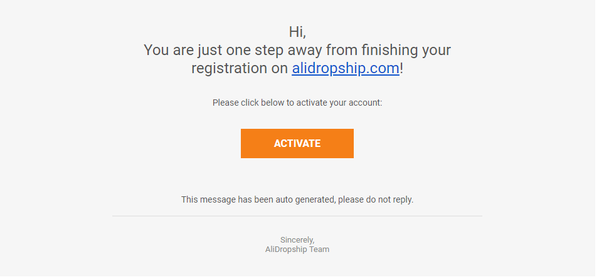Click the word "just" in the heading

(x=208, y=50)
